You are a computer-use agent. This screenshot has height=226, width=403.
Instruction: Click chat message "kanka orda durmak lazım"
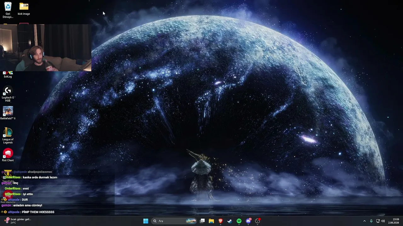(40, 177)
